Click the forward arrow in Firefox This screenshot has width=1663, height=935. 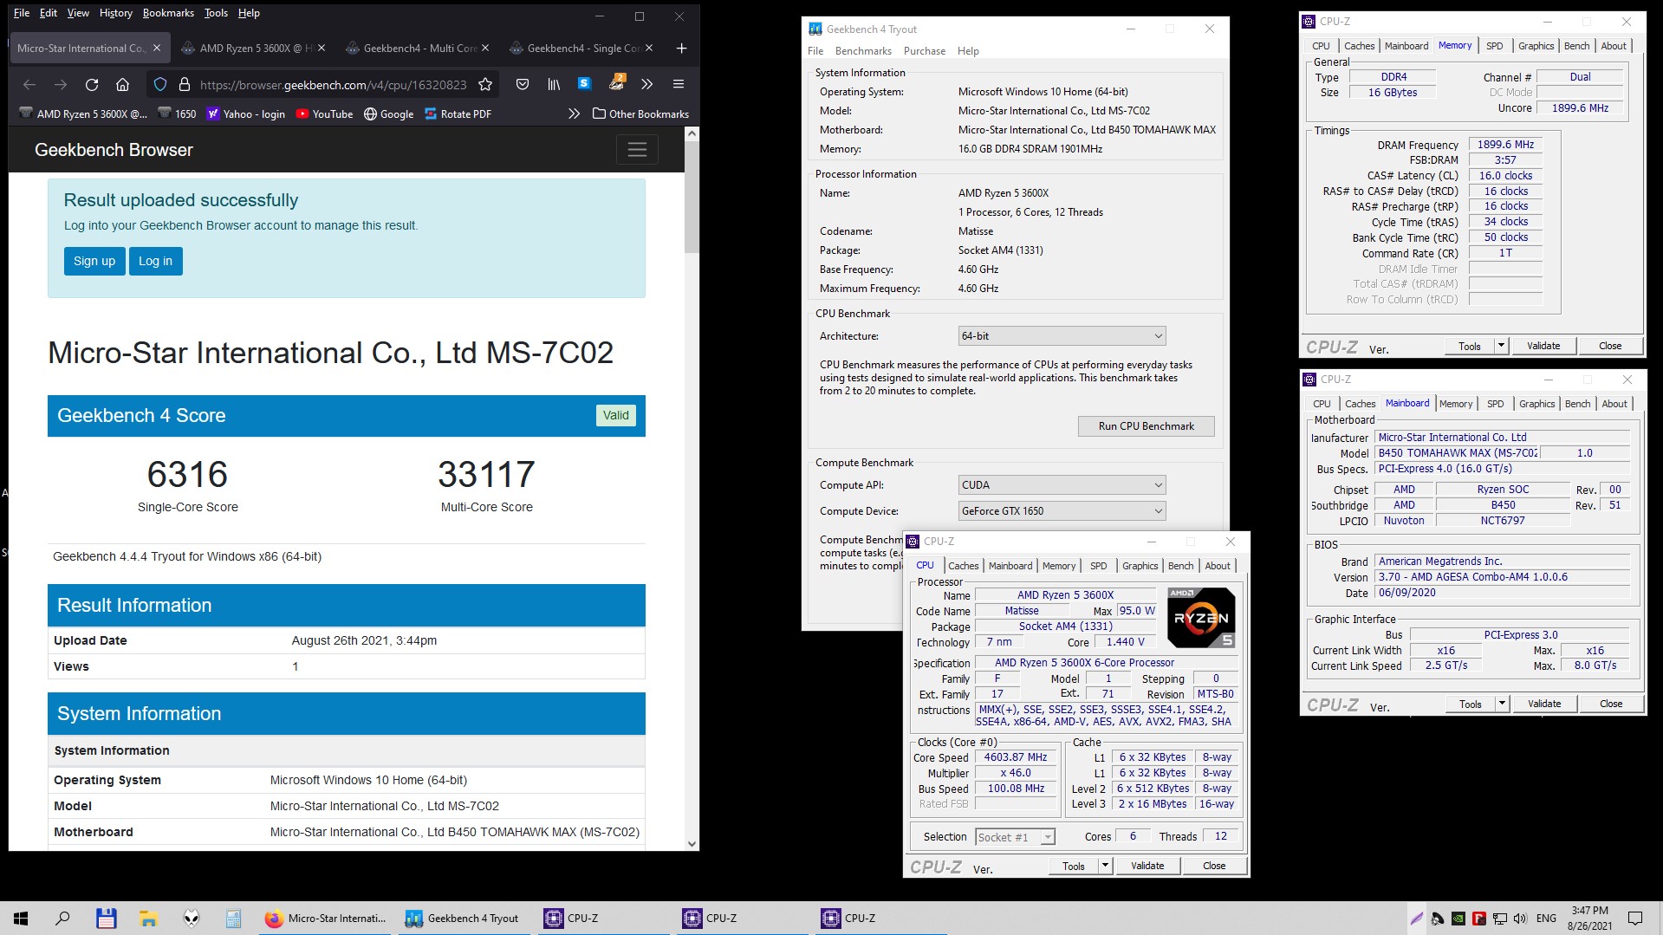(x=60, y=84)
